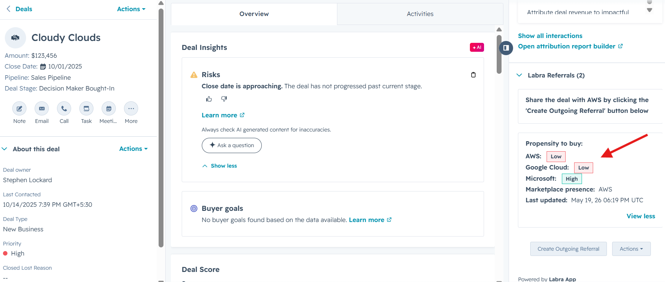This screenshot has height=282, width=665.
Task: Click the Note pencil icon
Action: pyautogui.click(x=19, y=109)
